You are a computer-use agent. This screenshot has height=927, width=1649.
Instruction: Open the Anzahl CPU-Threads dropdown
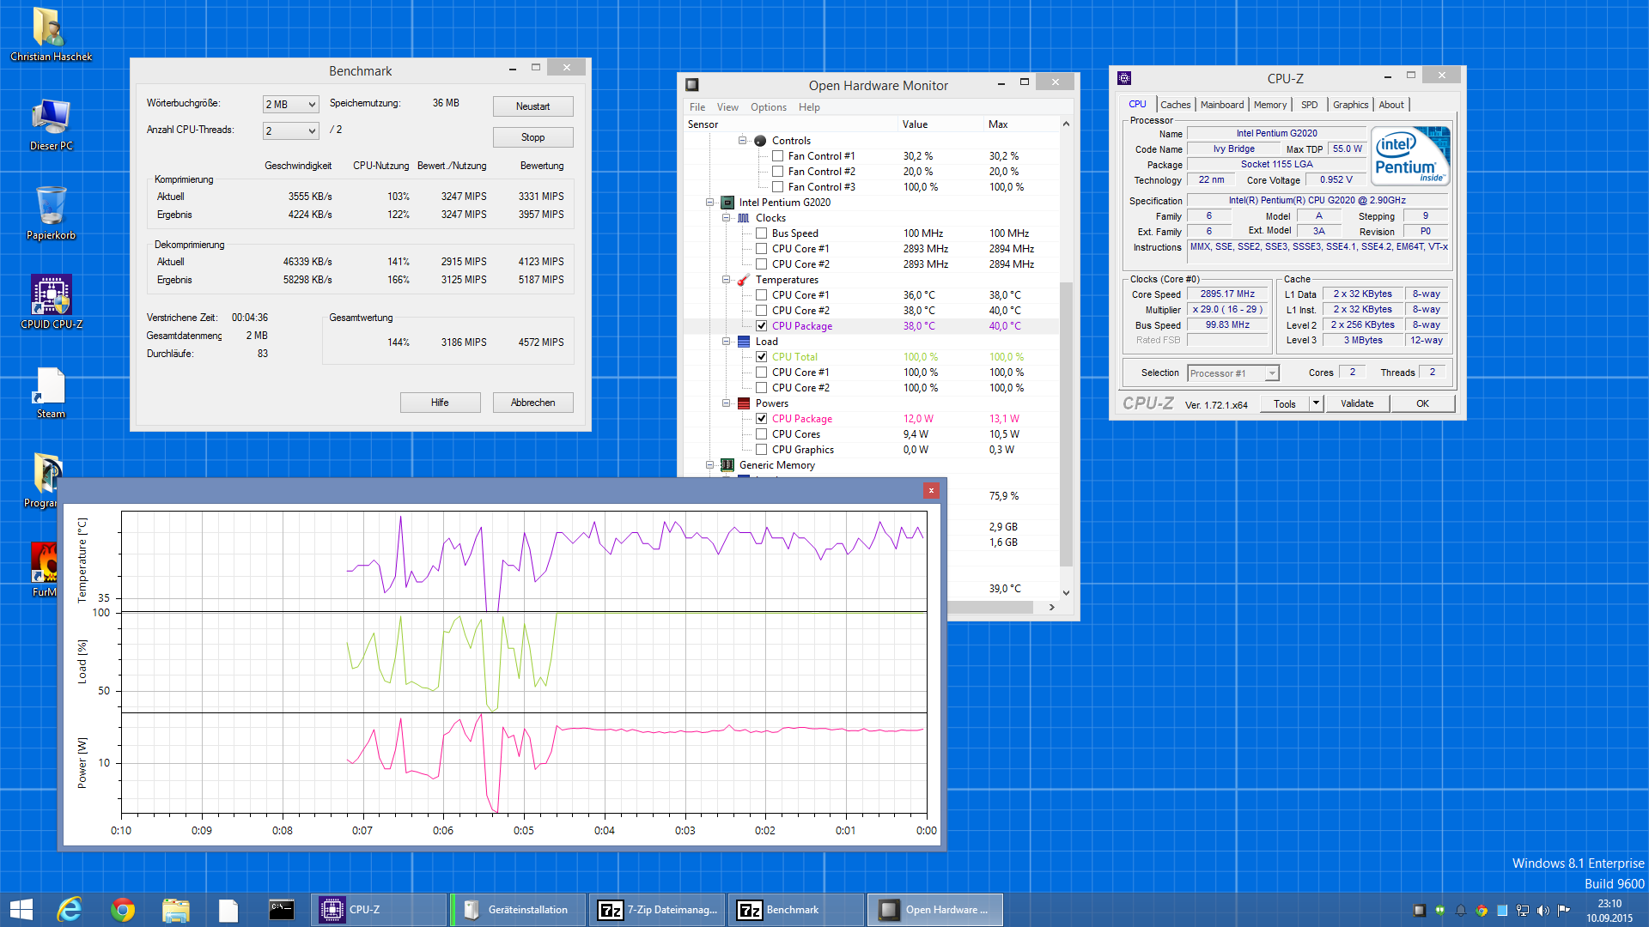290,130
